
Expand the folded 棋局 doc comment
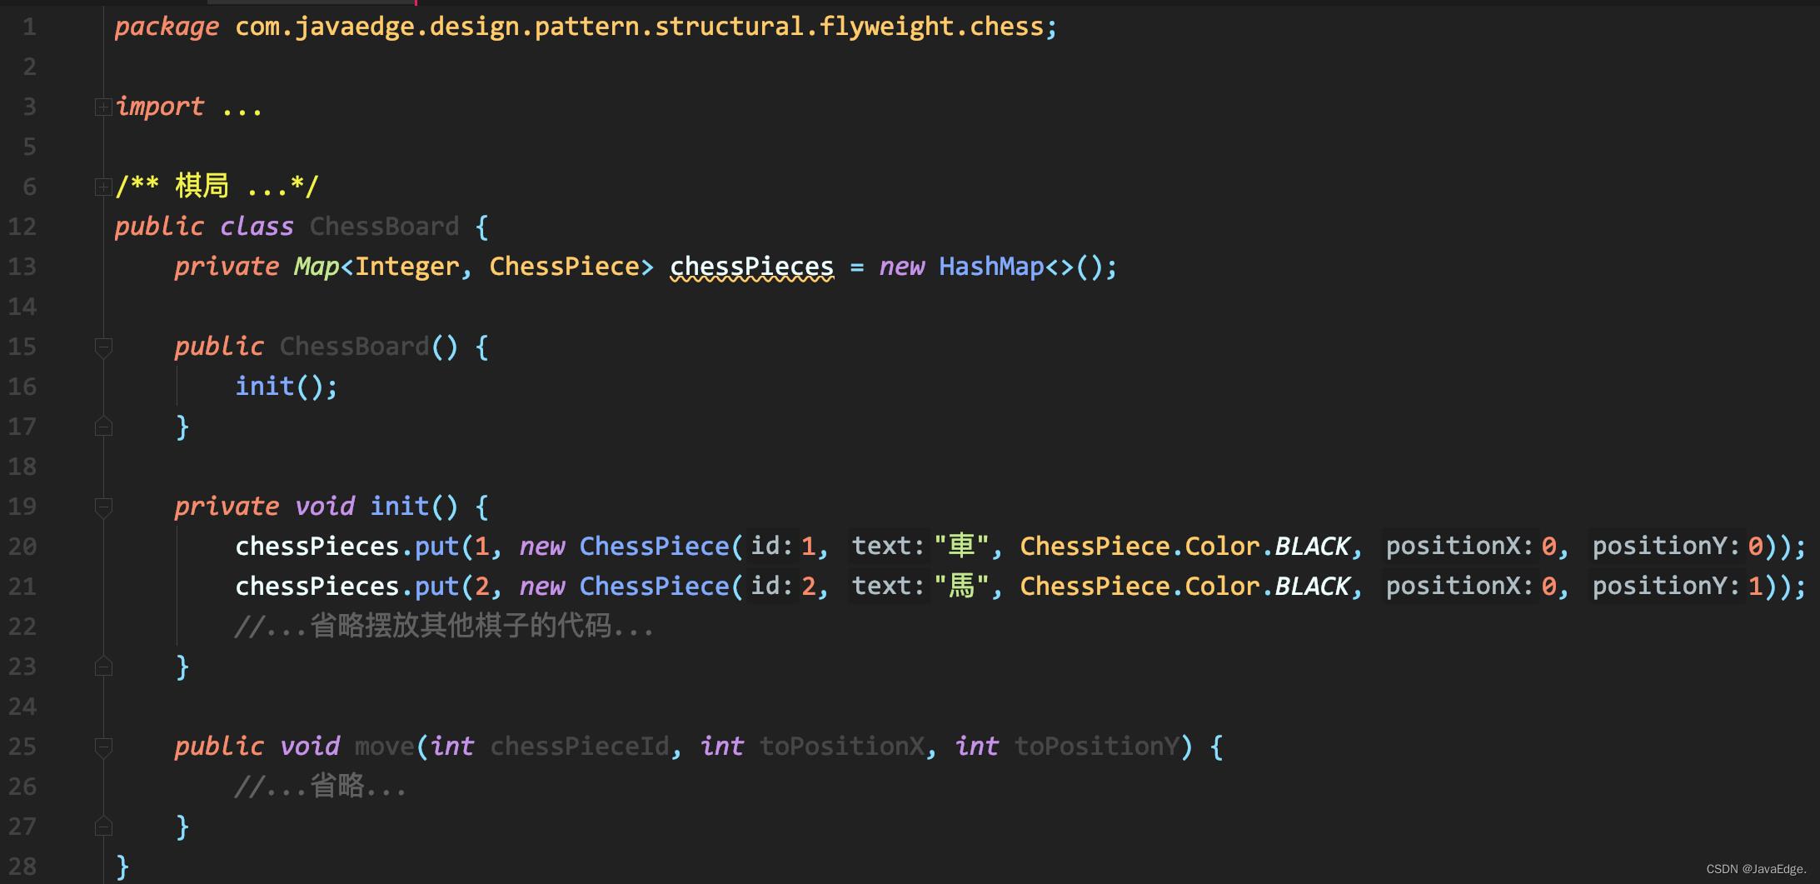point(103,187)
